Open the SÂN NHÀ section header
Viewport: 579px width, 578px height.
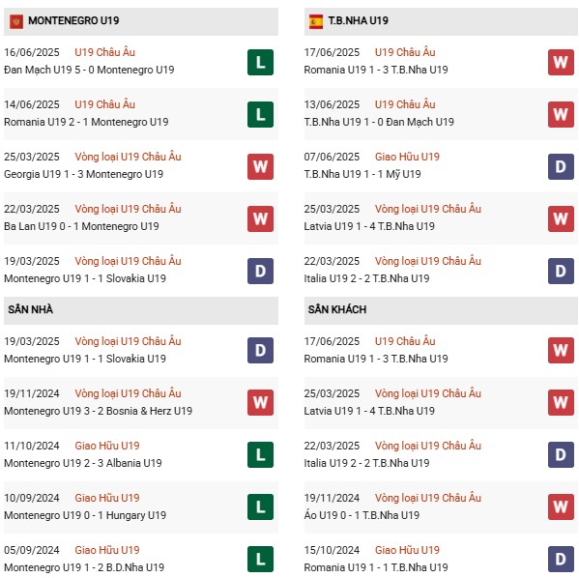point(141,310)
